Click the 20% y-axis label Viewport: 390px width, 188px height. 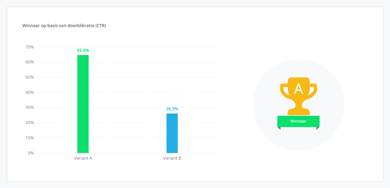(x=30, y=123)
